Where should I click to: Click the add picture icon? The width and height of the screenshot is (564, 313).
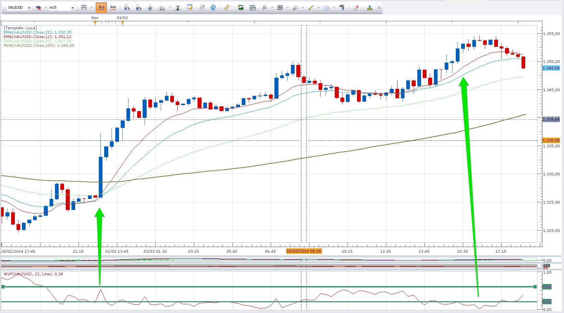click(x=240, y=7)
